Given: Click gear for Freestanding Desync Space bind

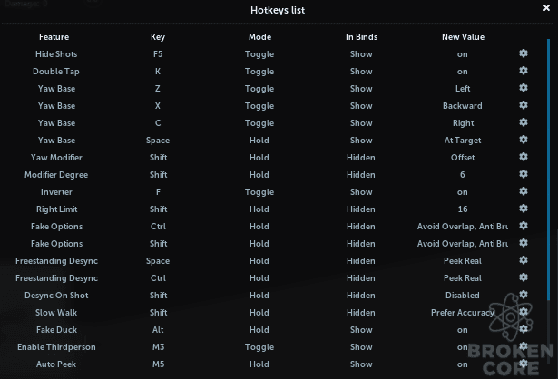Looking at the screenshot, I should pyautogui.click(x=524, y=260).
